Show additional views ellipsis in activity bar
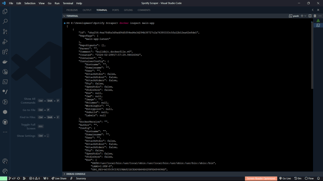Viewport: 323px width, 181px height. pyautogui.click(x=5, y=132)
